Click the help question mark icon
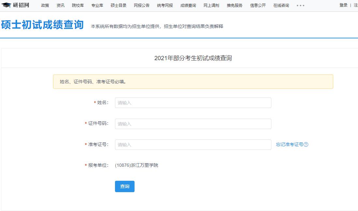 (x=306, y=145)
